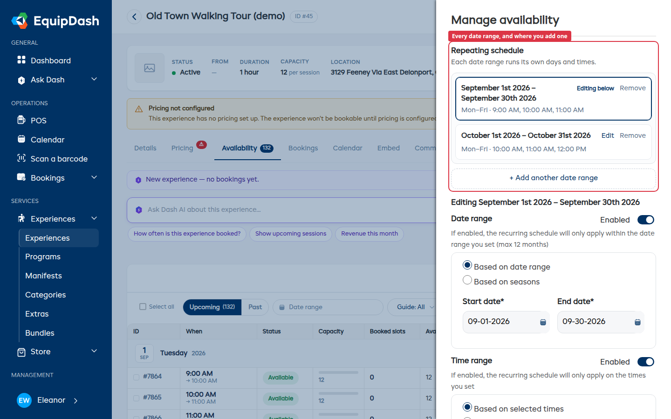671x419 pixels.
Task: Remove the September 2026 date range
Action: tap(633, 88)
